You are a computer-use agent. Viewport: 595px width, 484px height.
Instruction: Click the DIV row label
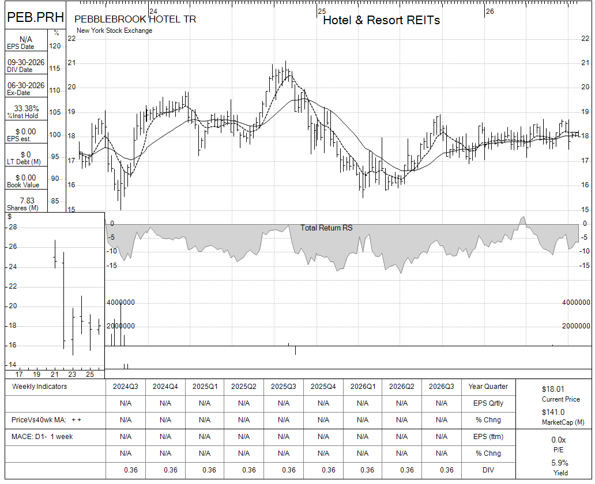[x=488, y=470]
